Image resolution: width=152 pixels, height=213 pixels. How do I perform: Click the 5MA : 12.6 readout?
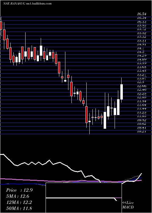click(x=18, y=196)
